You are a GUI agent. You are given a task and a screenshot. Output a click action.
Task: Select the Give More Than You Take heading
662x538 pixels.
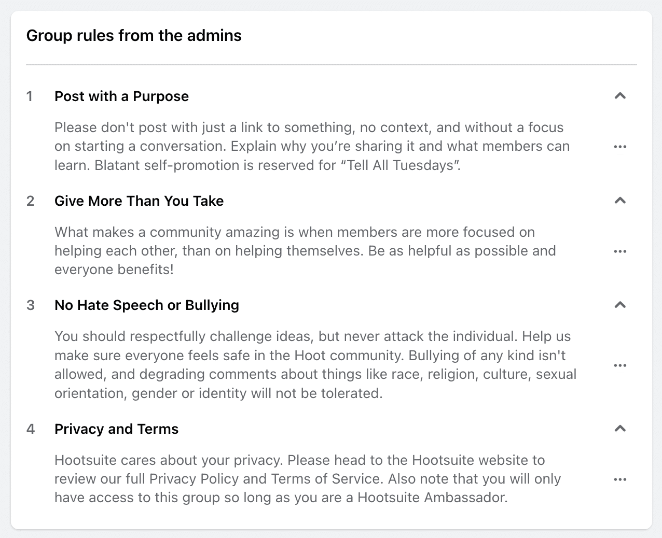[139, 201]
